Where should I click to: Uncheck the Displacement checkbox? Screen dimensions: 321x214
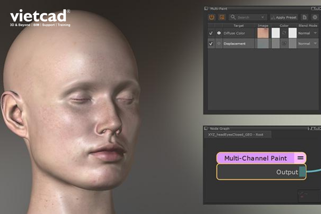[211, 44]
